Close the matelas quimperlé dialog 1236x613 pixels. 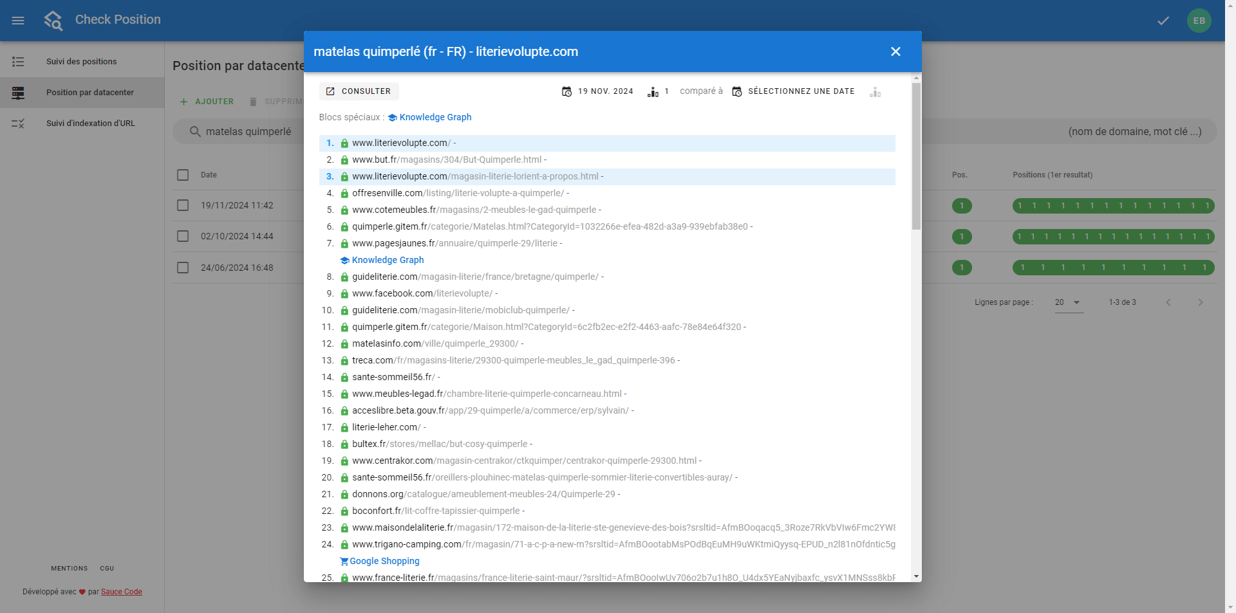(x=895, y=51)
